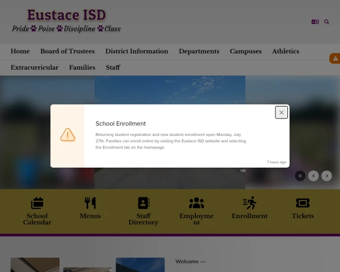Click the Menus fork and knife icon
Screen dimensions: 340x272
[90, 203]
